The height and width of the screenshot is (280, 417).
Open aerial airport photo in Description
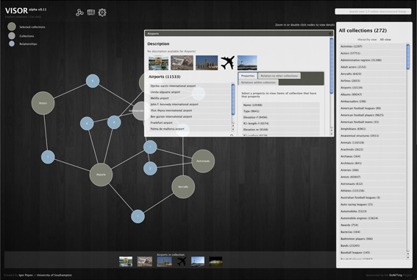pyautogui.click(x=182, y=63)
